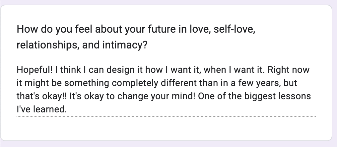The height and width of the screenshot is (147, 337).
Task: Click the phrase "in a few years"
Action: pyautogui.click(x=245, y=83)
